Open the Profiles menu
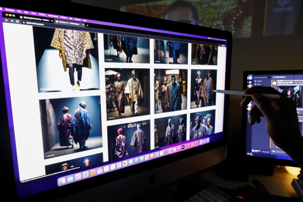This screenshot has width=303, height=202. tap(64, 17)
